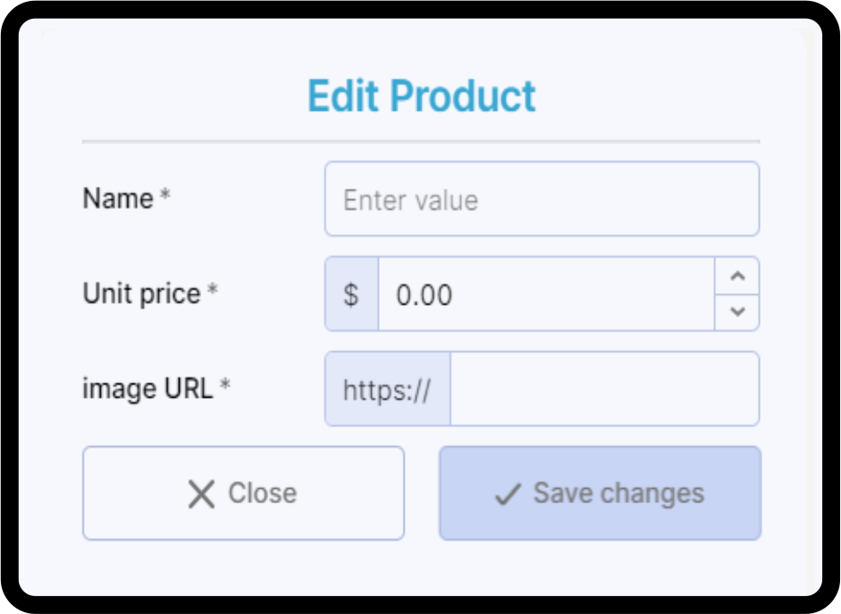Click the Unit price label
The width and height of the screenshot is (841, 614).
(x=141, y=294)
